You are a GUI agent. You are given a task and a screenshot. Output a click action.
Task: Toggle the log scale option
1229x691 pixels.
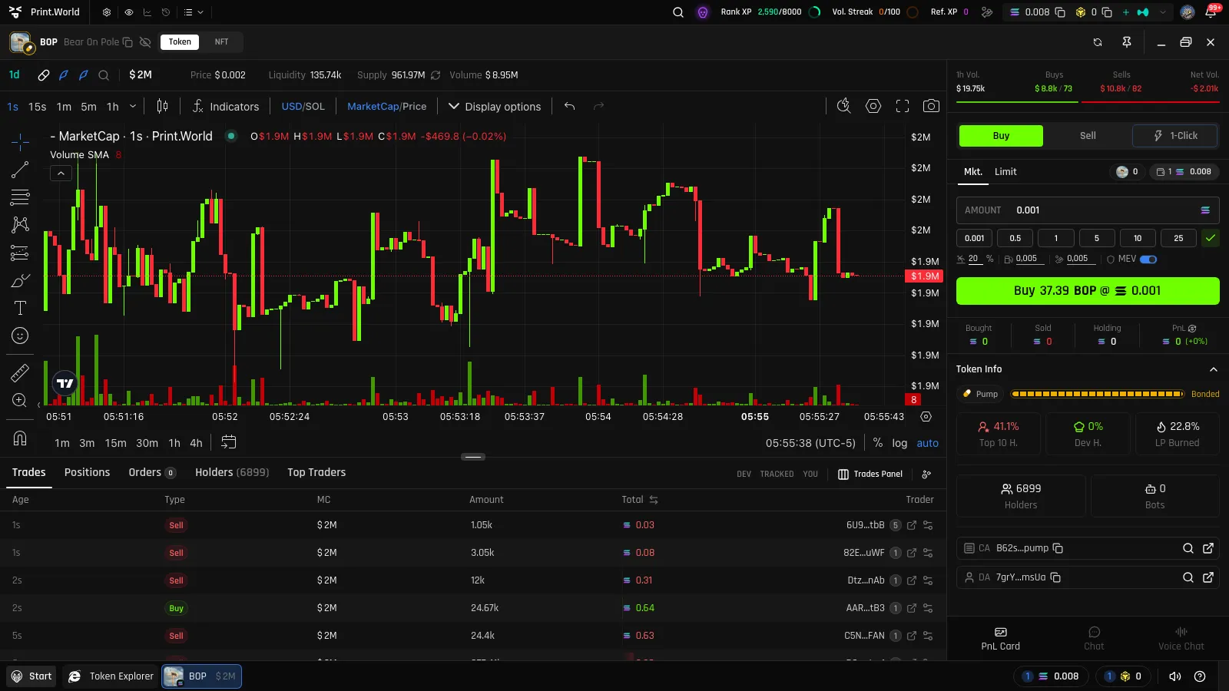point(899,443)
